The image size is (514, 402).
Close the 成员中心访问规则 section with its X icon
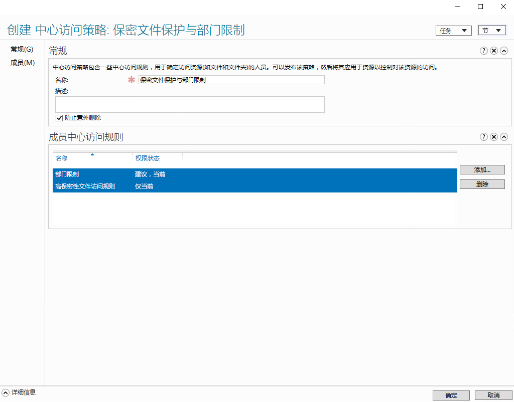493,136
